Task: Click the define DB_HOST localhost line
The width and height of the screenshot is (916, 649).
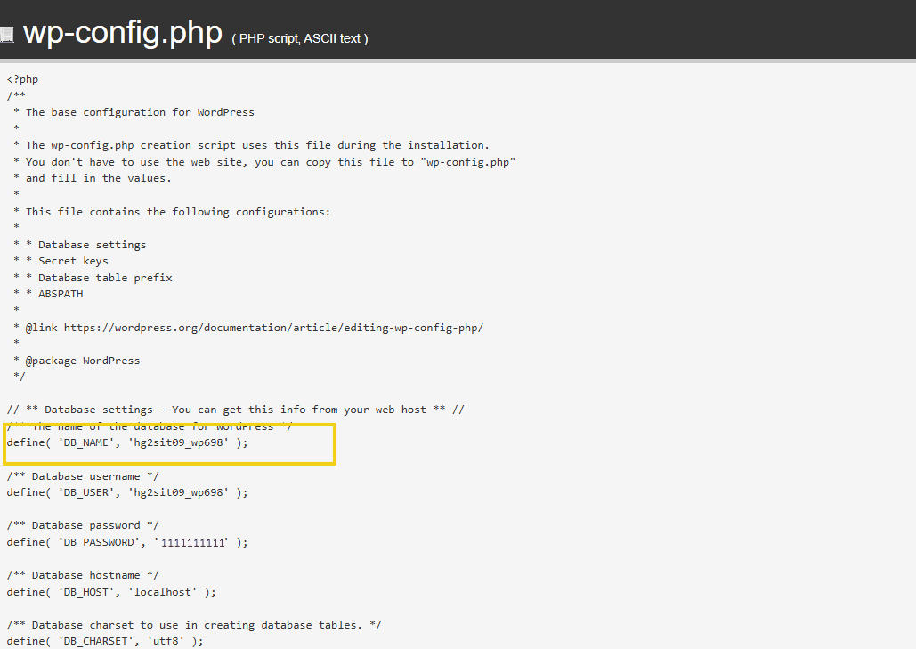Action: click(111, 592)
